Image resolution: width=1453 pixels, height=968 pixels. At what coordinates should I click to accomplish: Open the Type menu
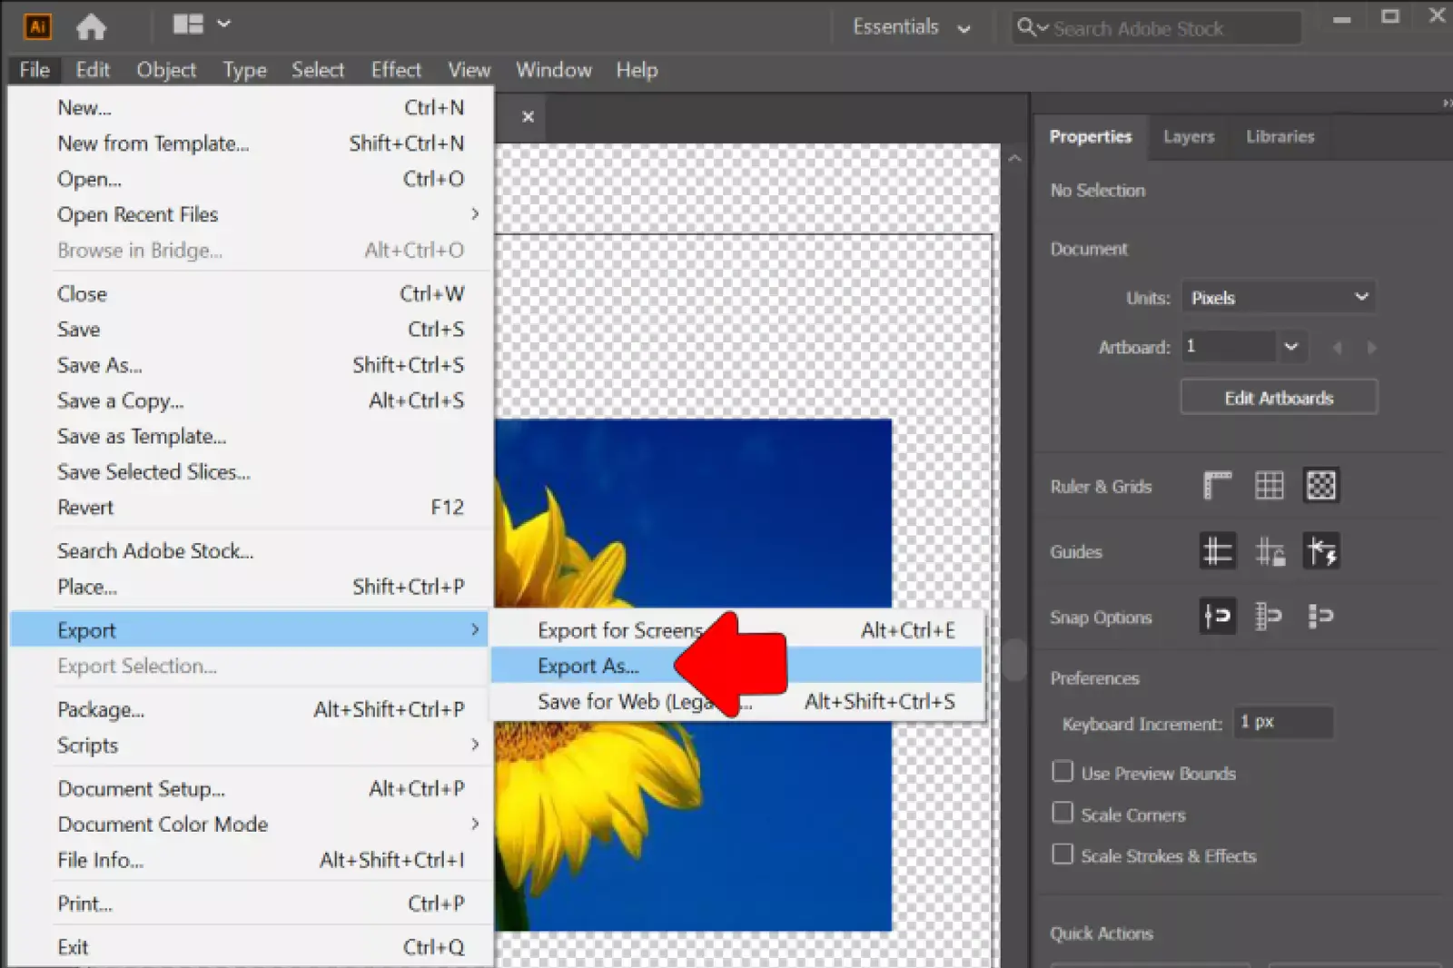pyautogui.click(x=245, y=70)
